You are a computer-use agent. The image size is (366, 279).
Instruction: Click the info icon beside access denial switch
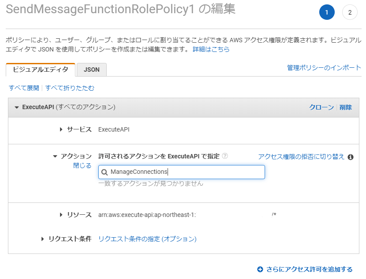coord(351,157)
